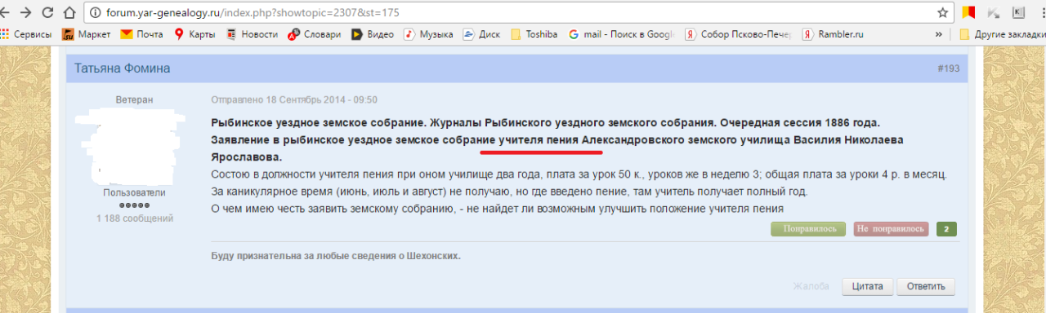Click the Пользователи group label

(x=134, y=193)
